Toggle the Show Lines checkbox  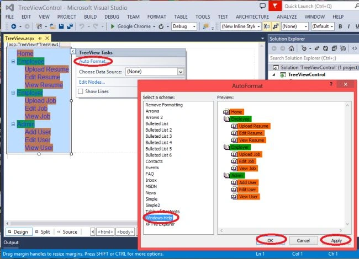click(81, 91)
